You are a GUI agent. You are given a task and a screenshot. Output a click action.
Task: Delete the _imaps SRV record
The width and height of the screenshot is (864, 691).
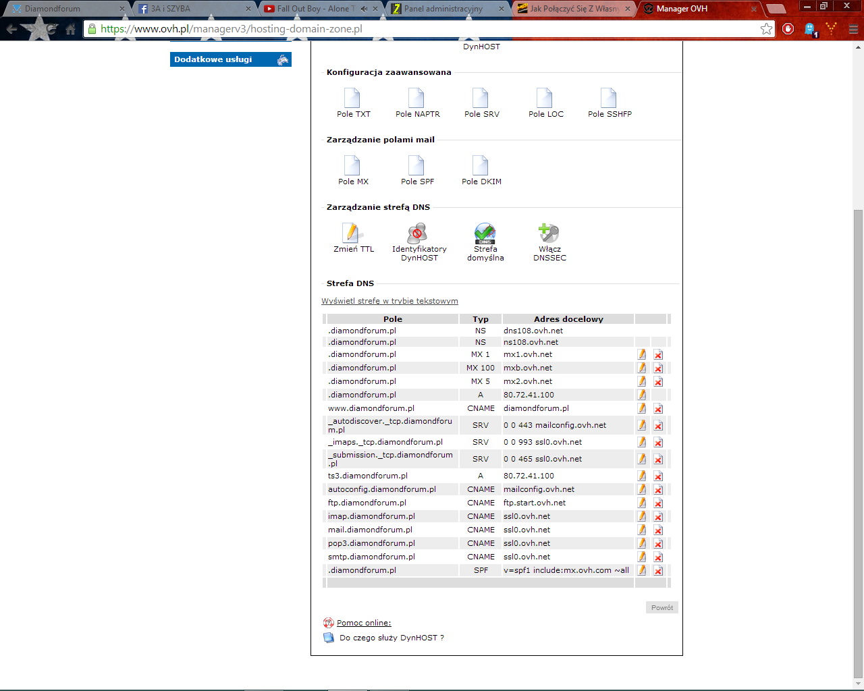[x=658, y=443]
